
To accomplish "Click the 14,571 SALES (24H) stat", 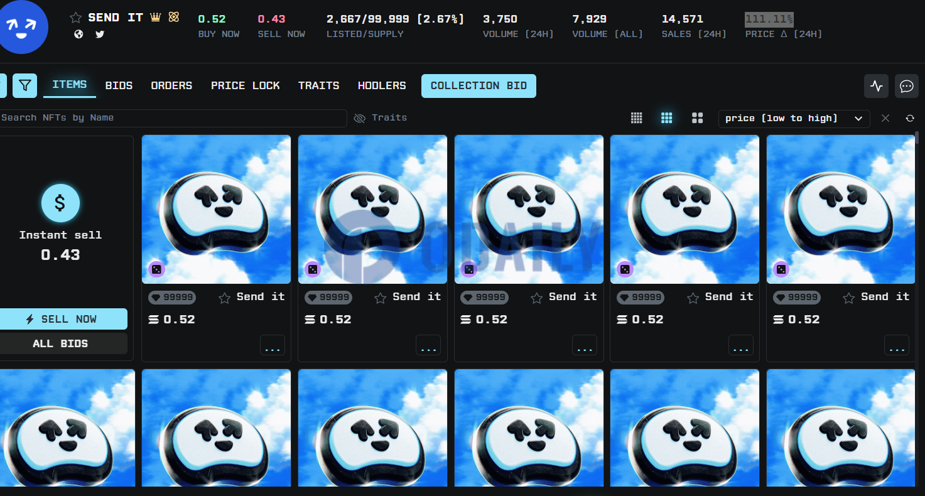I will 683,19.
